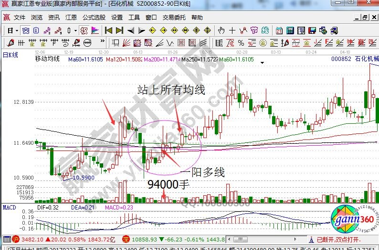The image size is (379, 250).
Task: Open the 浏览 menu
Action: [x=36, y=18]
